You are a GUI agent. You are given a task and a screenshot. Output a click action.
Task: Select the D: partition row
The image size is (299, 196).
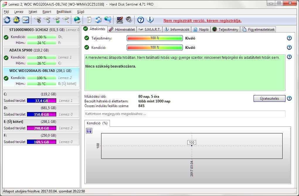click(x=41, y=111)
